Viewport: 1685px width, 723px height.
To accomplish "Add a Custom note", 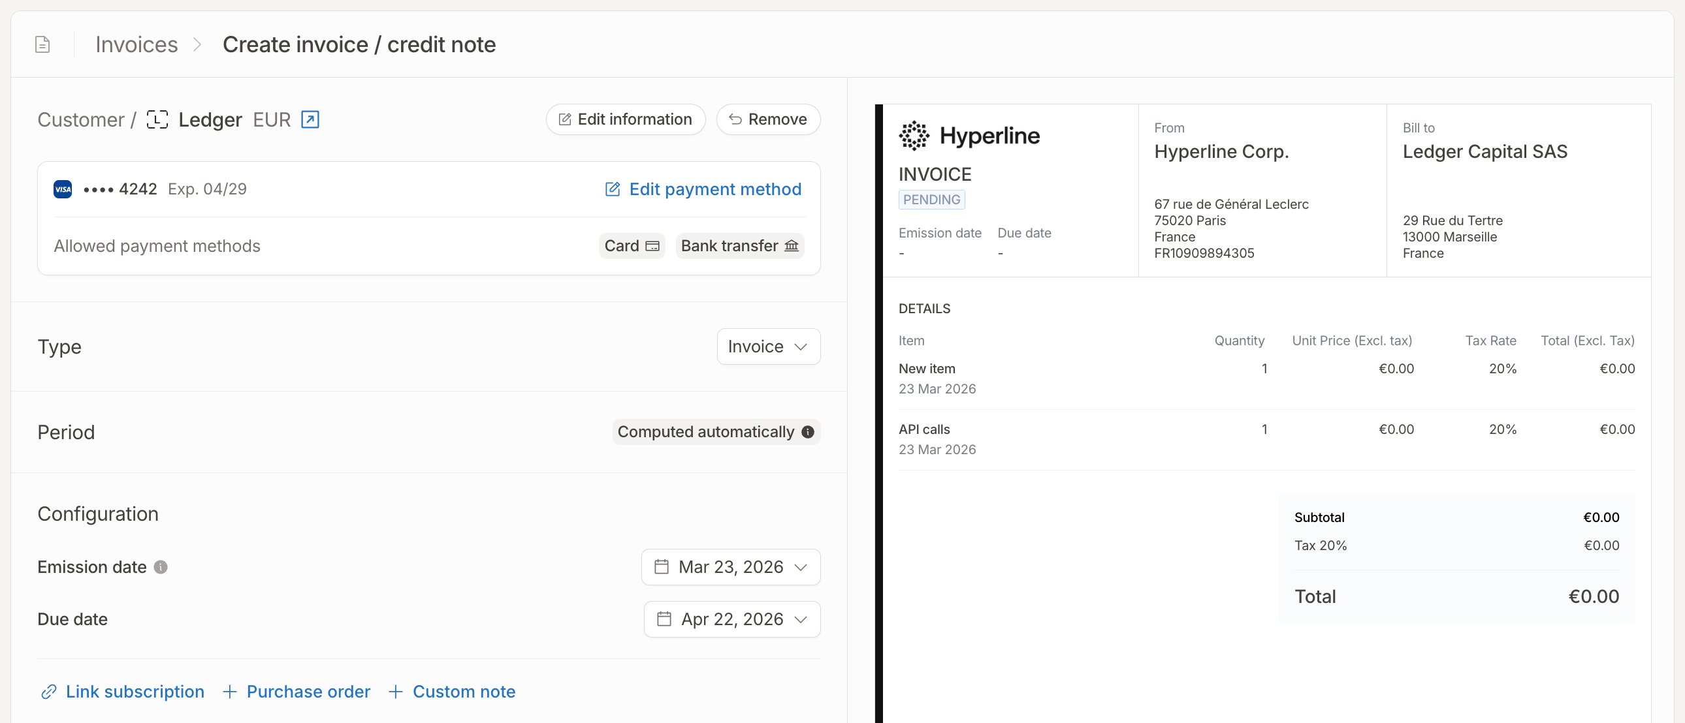I will [x=452, y=692].
